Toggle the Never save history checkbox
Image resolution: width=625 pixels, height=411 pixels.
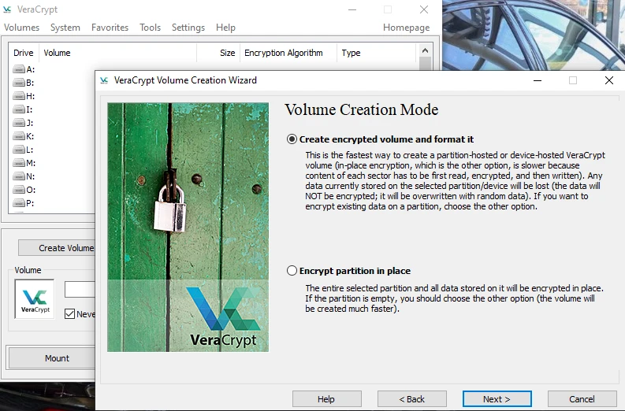(70, 314)
